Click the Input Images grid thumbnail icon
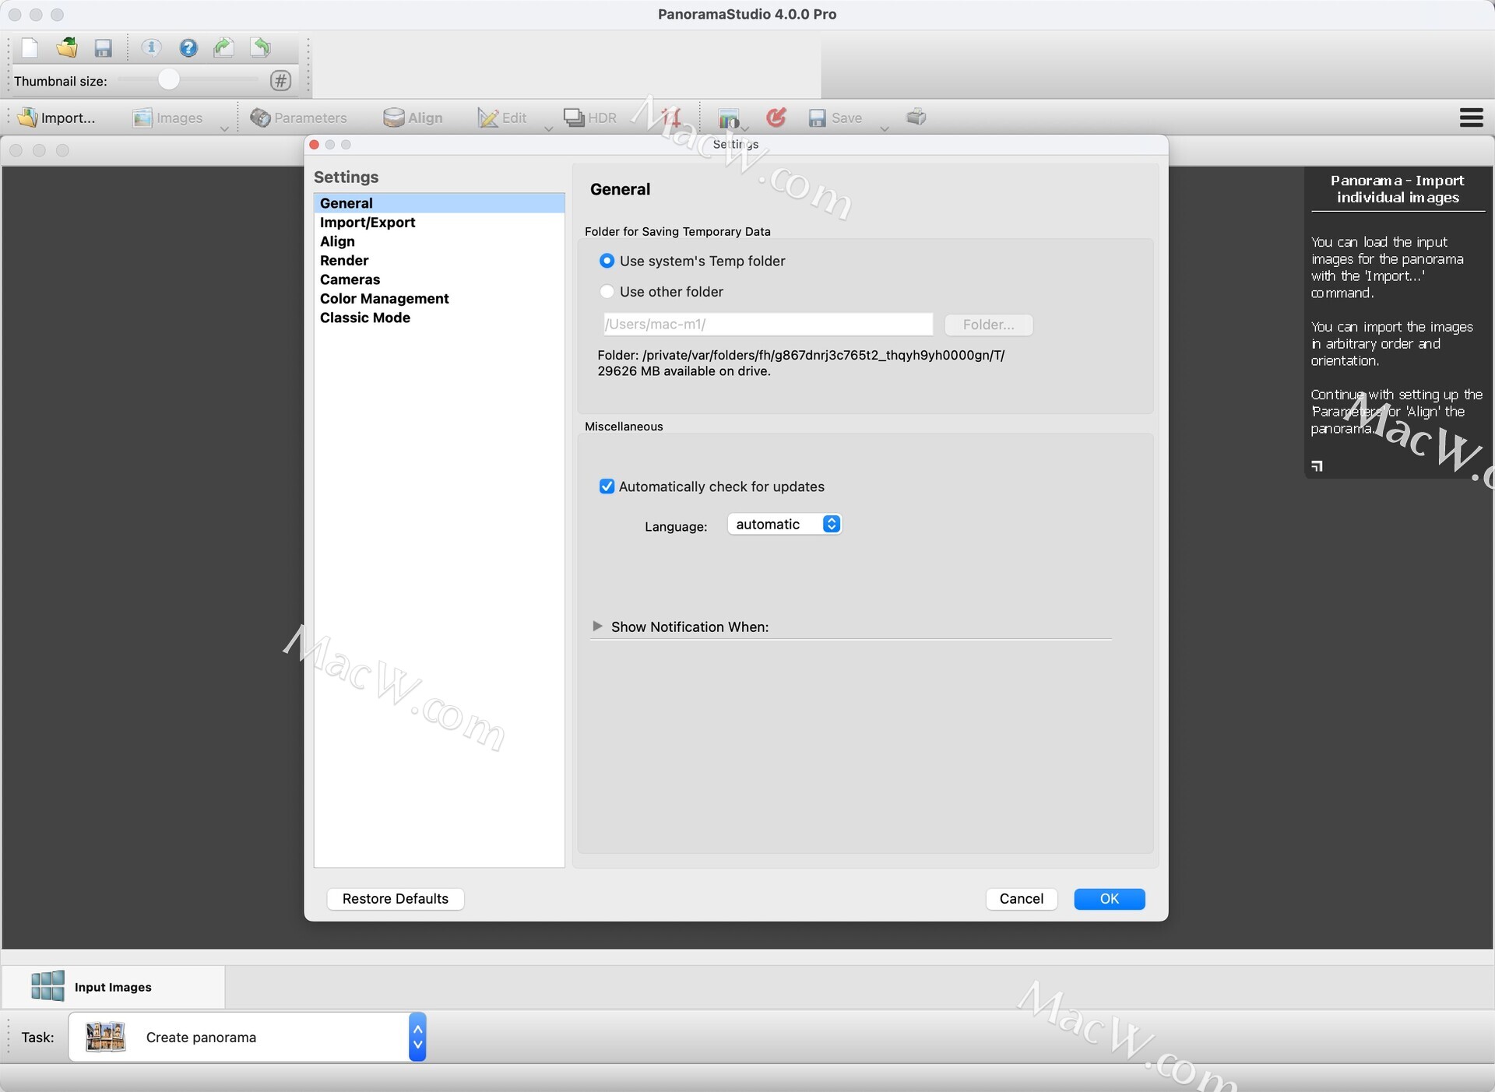The image size is (1495, 1092). tap(47, 985)
